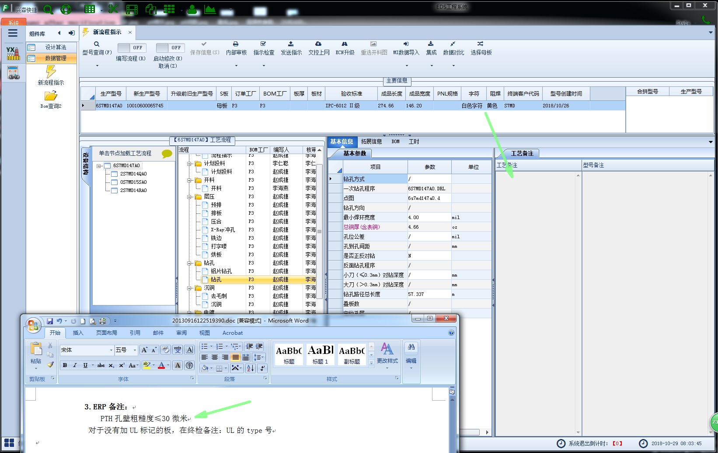Collapse the 层压 process folder
The image size is (718, 453).
pyautogui.click(x=190, y=197)
